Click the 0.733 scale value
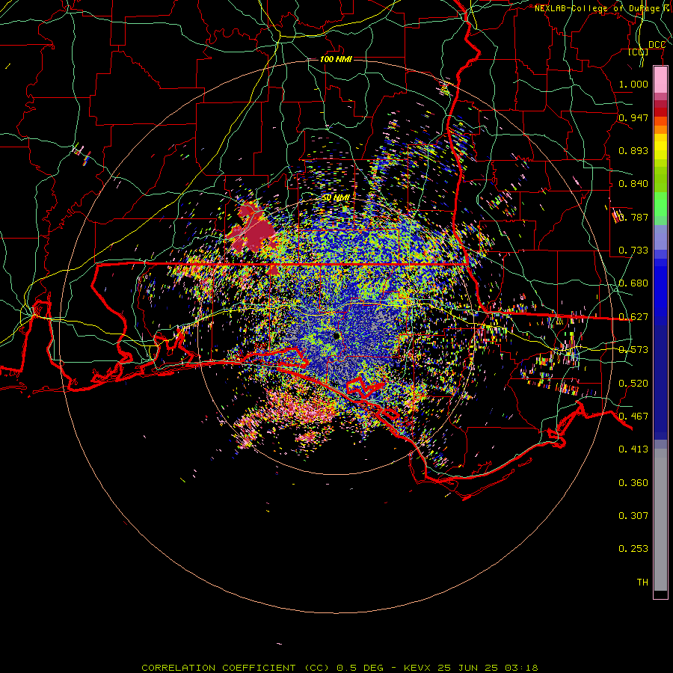This screenshot has width=673, height=673. click(633, 250)
